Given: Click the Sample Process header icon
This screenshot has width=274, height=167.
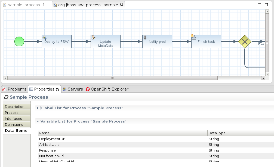Looking at the screenshot, I should coord(6,97).
